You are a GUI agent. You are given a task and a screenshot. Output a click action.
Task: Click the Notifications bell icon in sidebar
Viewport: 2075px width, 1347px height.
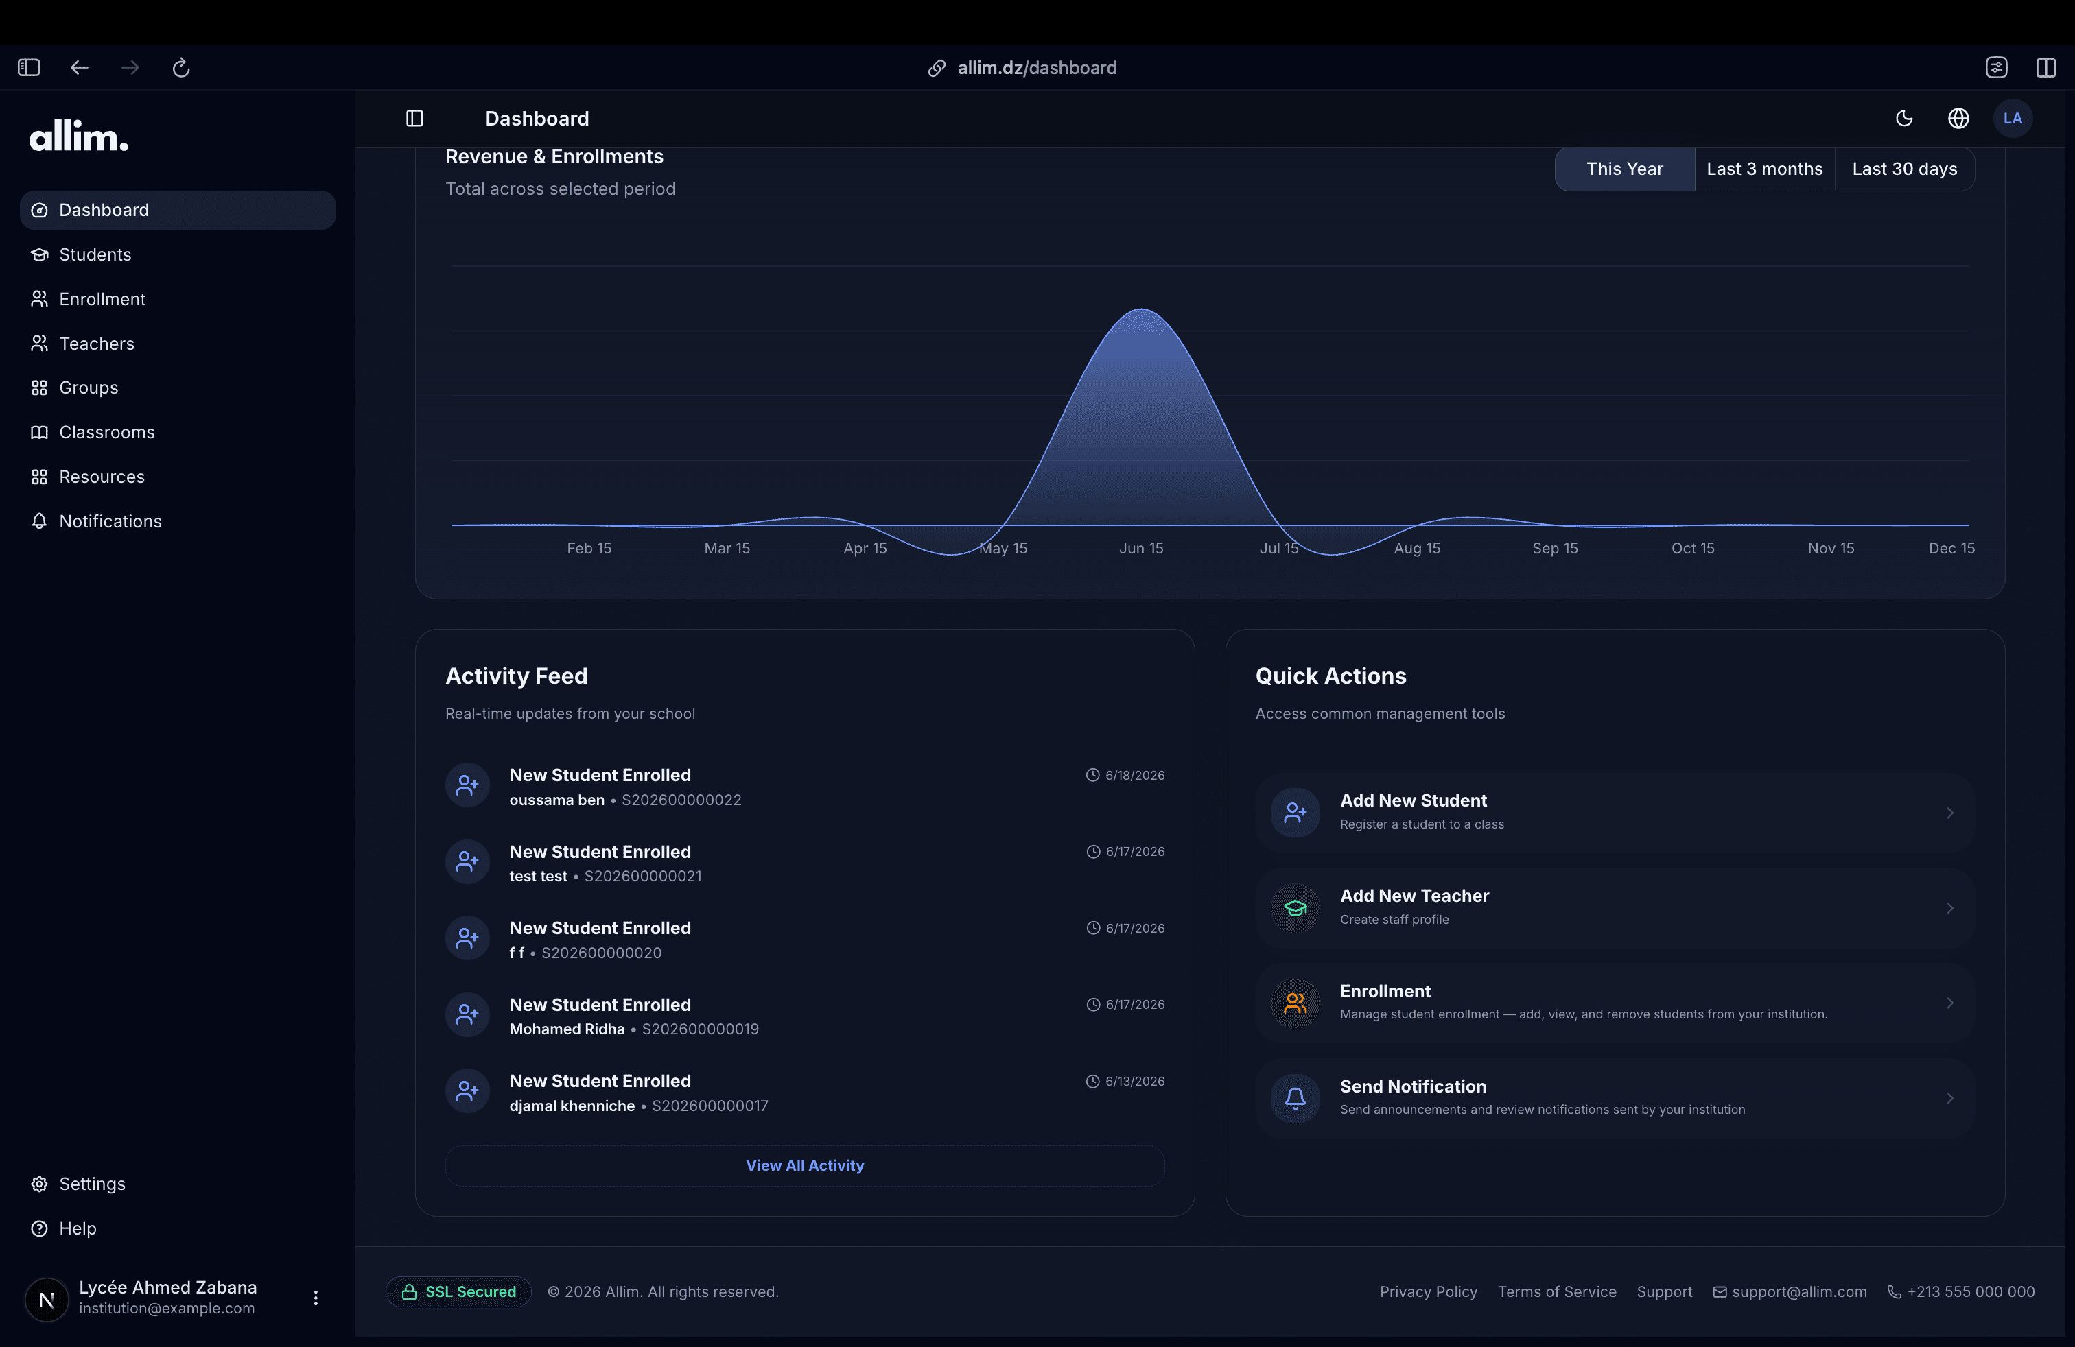tap(39, 521)
